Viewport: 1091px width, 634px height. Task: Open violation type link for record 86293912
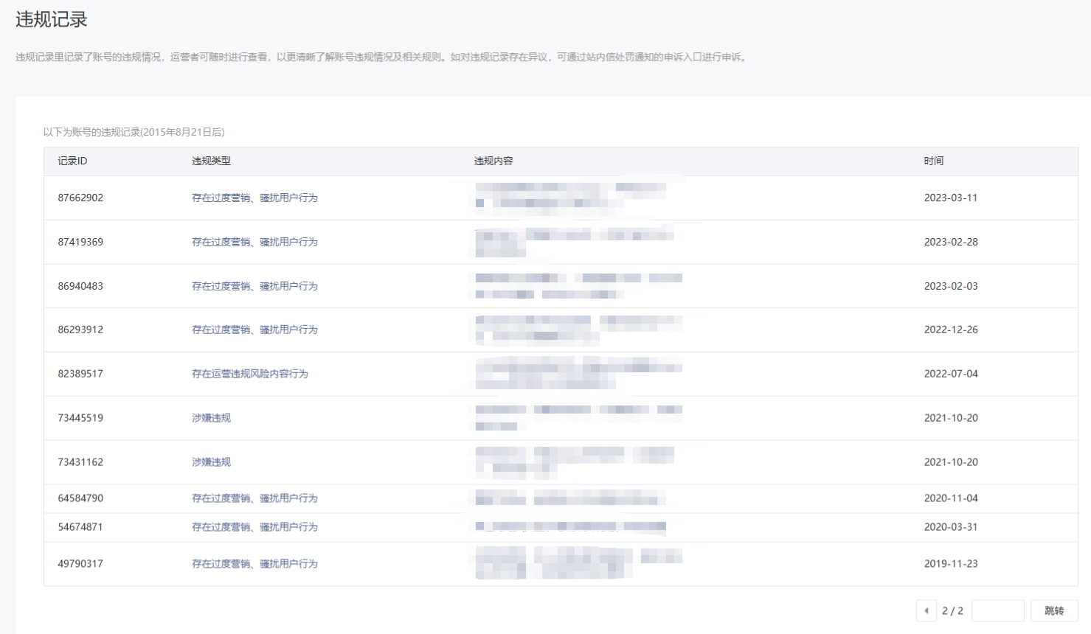pyautogui.click(x=254, y=330)
